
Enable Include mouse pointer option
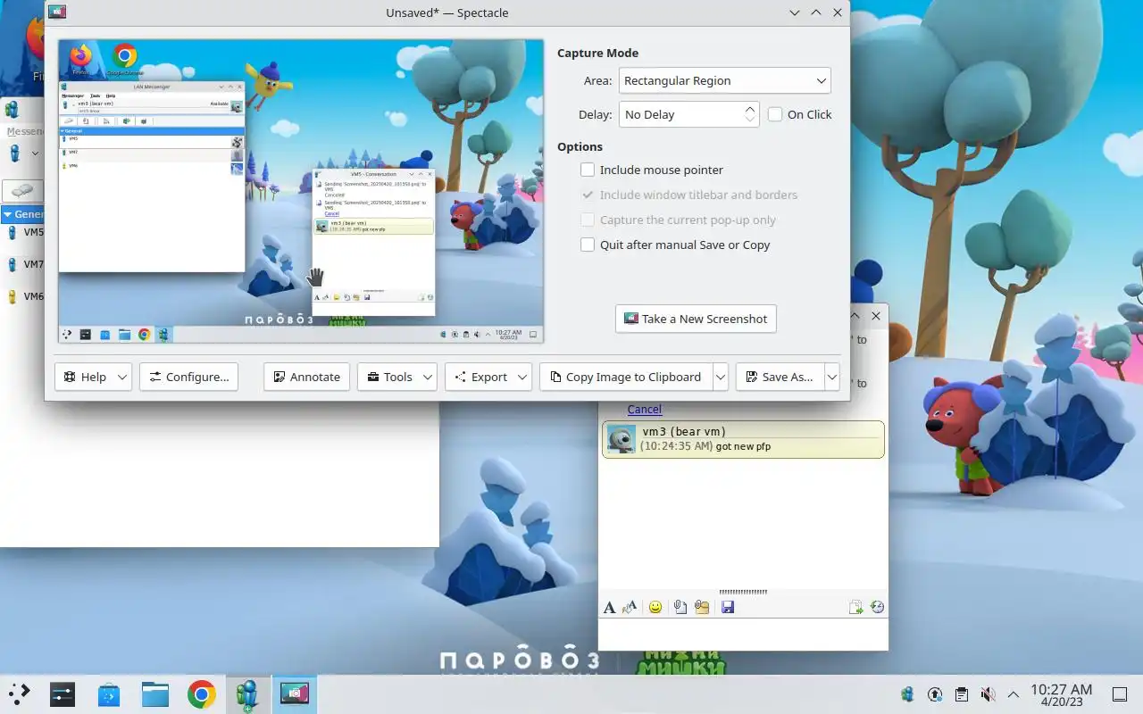[x=588, y=170]
